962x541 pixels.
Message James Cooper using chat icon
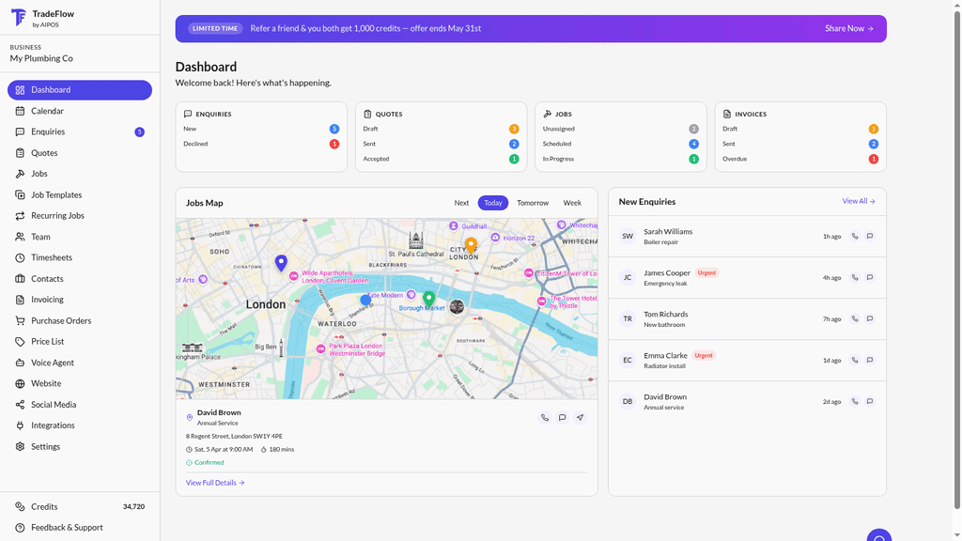[869, 277]
